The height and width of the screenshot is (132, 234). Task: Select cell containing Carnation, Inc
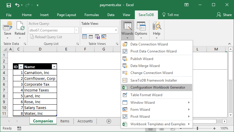coord(40,73)
